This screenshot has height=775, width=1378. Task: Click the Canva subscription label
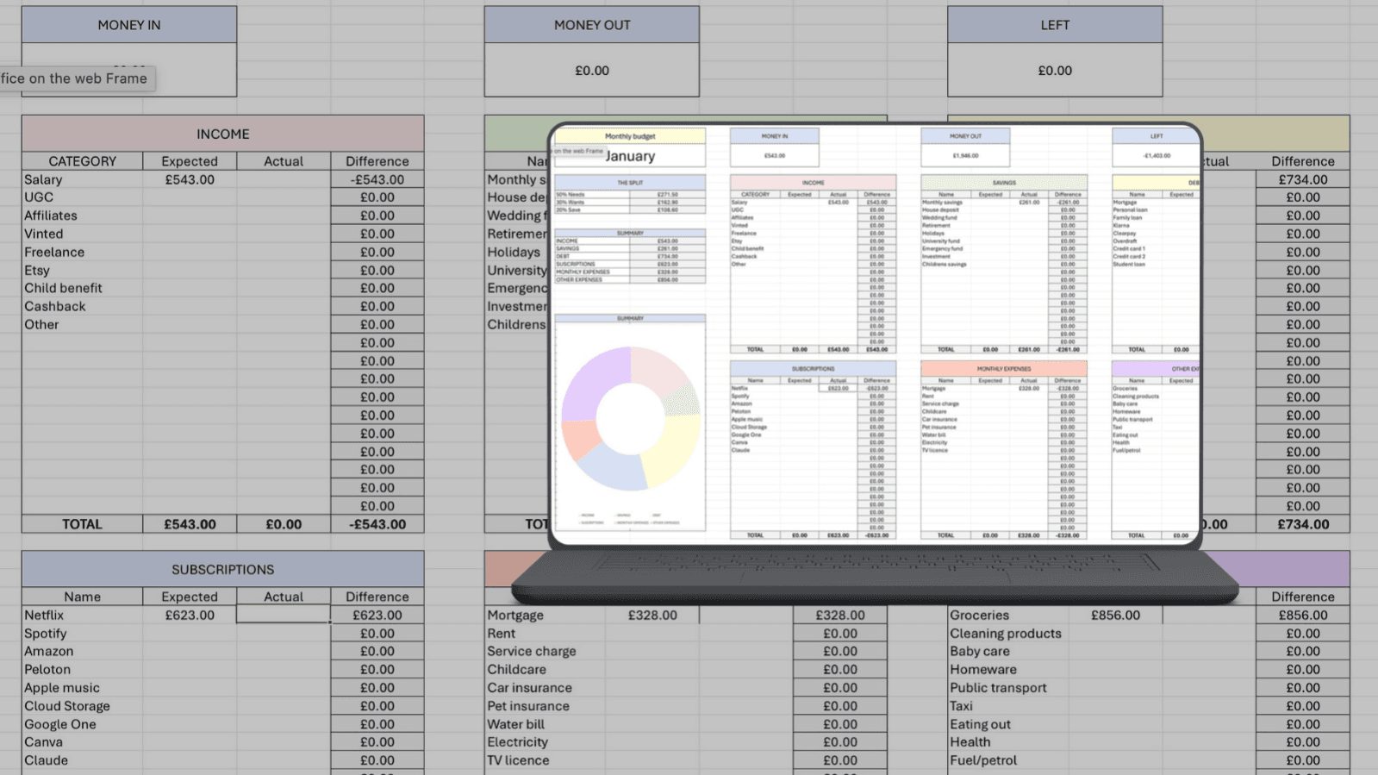point(43,741)
